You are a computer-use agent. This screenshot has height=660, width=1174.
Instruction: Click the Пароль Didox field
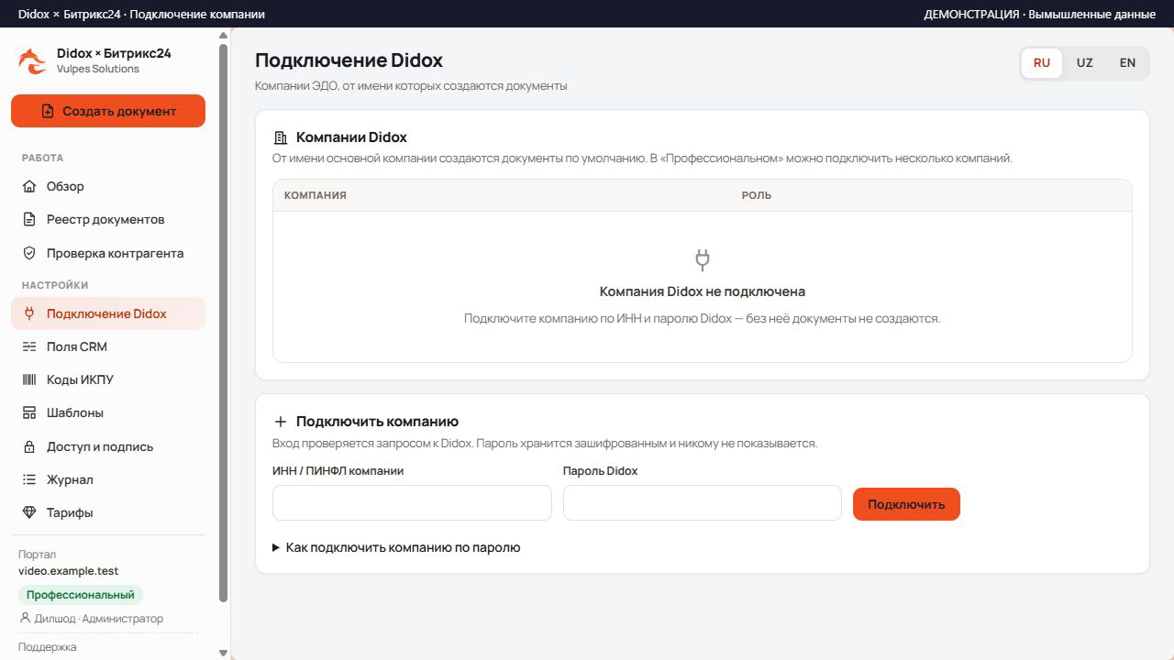(703, 503)
